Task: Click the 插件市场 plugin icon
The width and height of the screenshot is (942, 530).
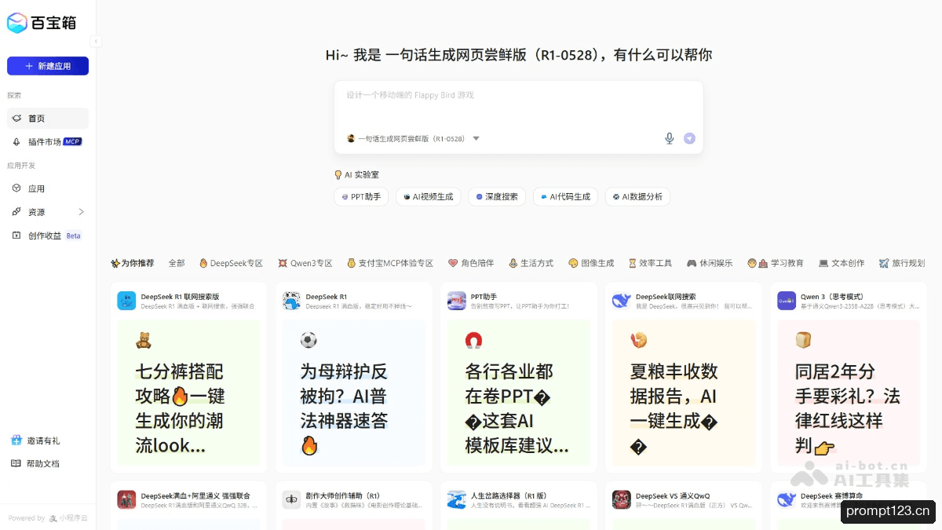Action: coord(16,141)
